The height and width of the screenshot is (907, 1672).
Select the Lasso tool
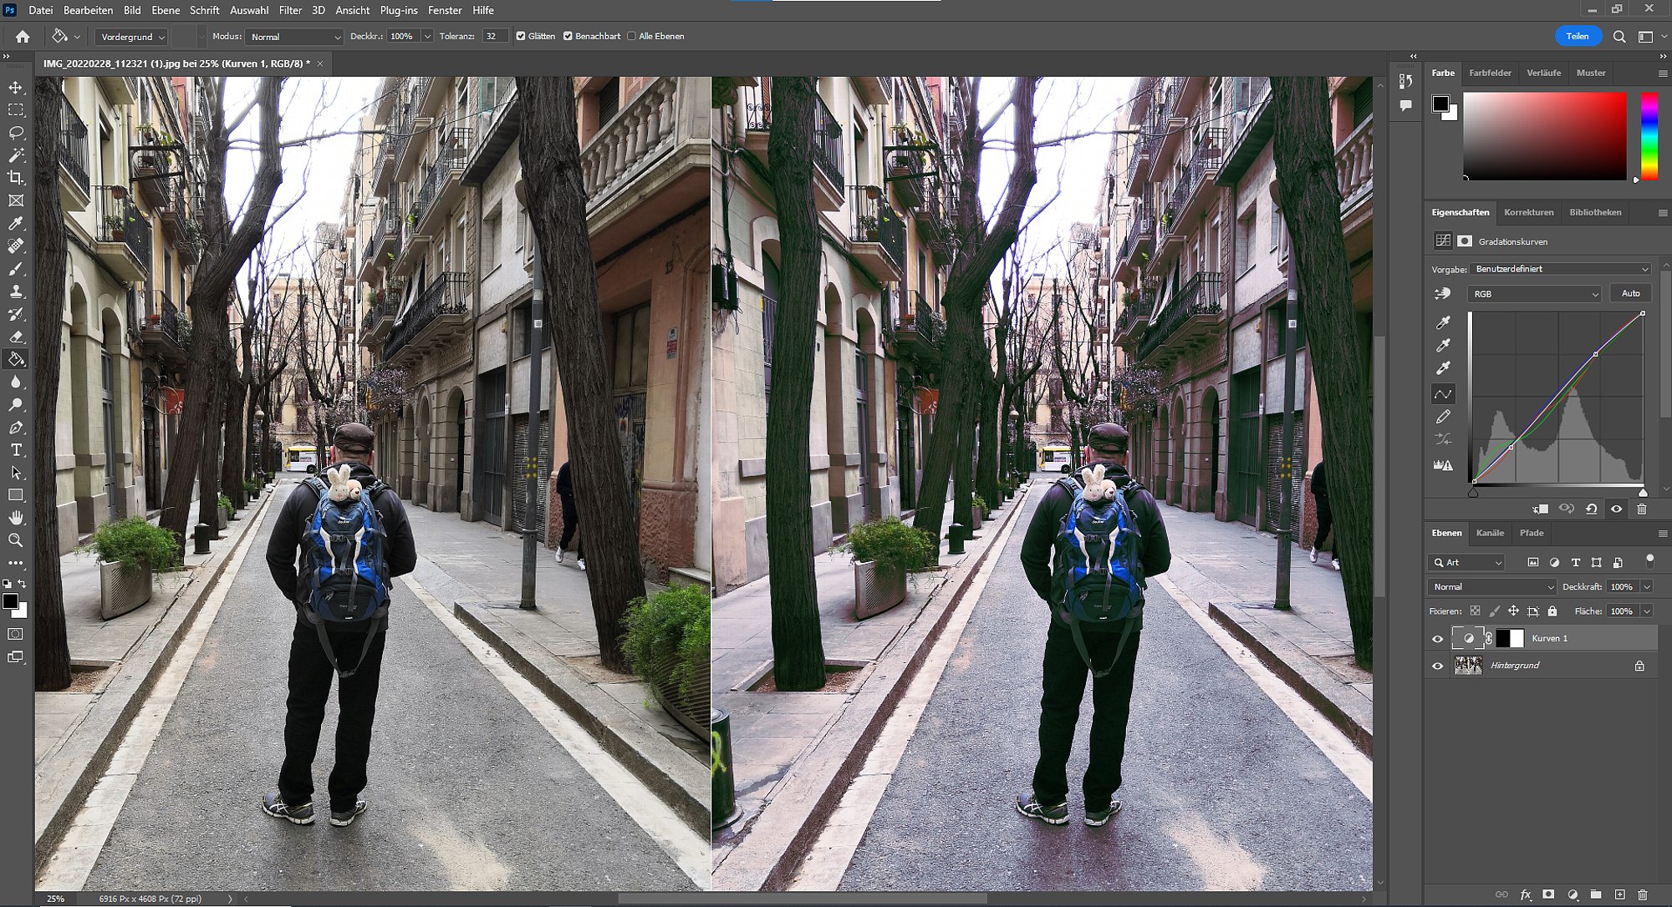(16, 133)
